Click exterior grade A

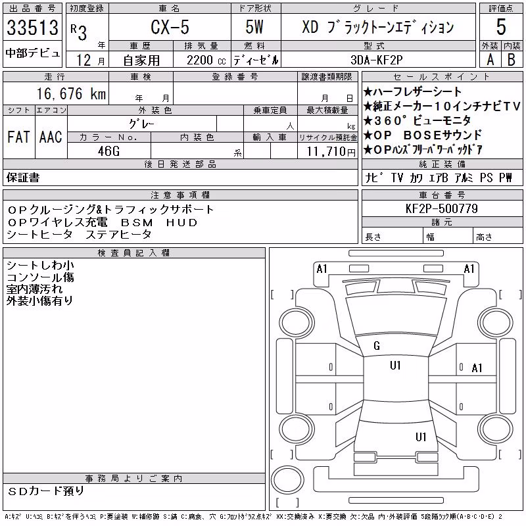[x=490, y=60]
